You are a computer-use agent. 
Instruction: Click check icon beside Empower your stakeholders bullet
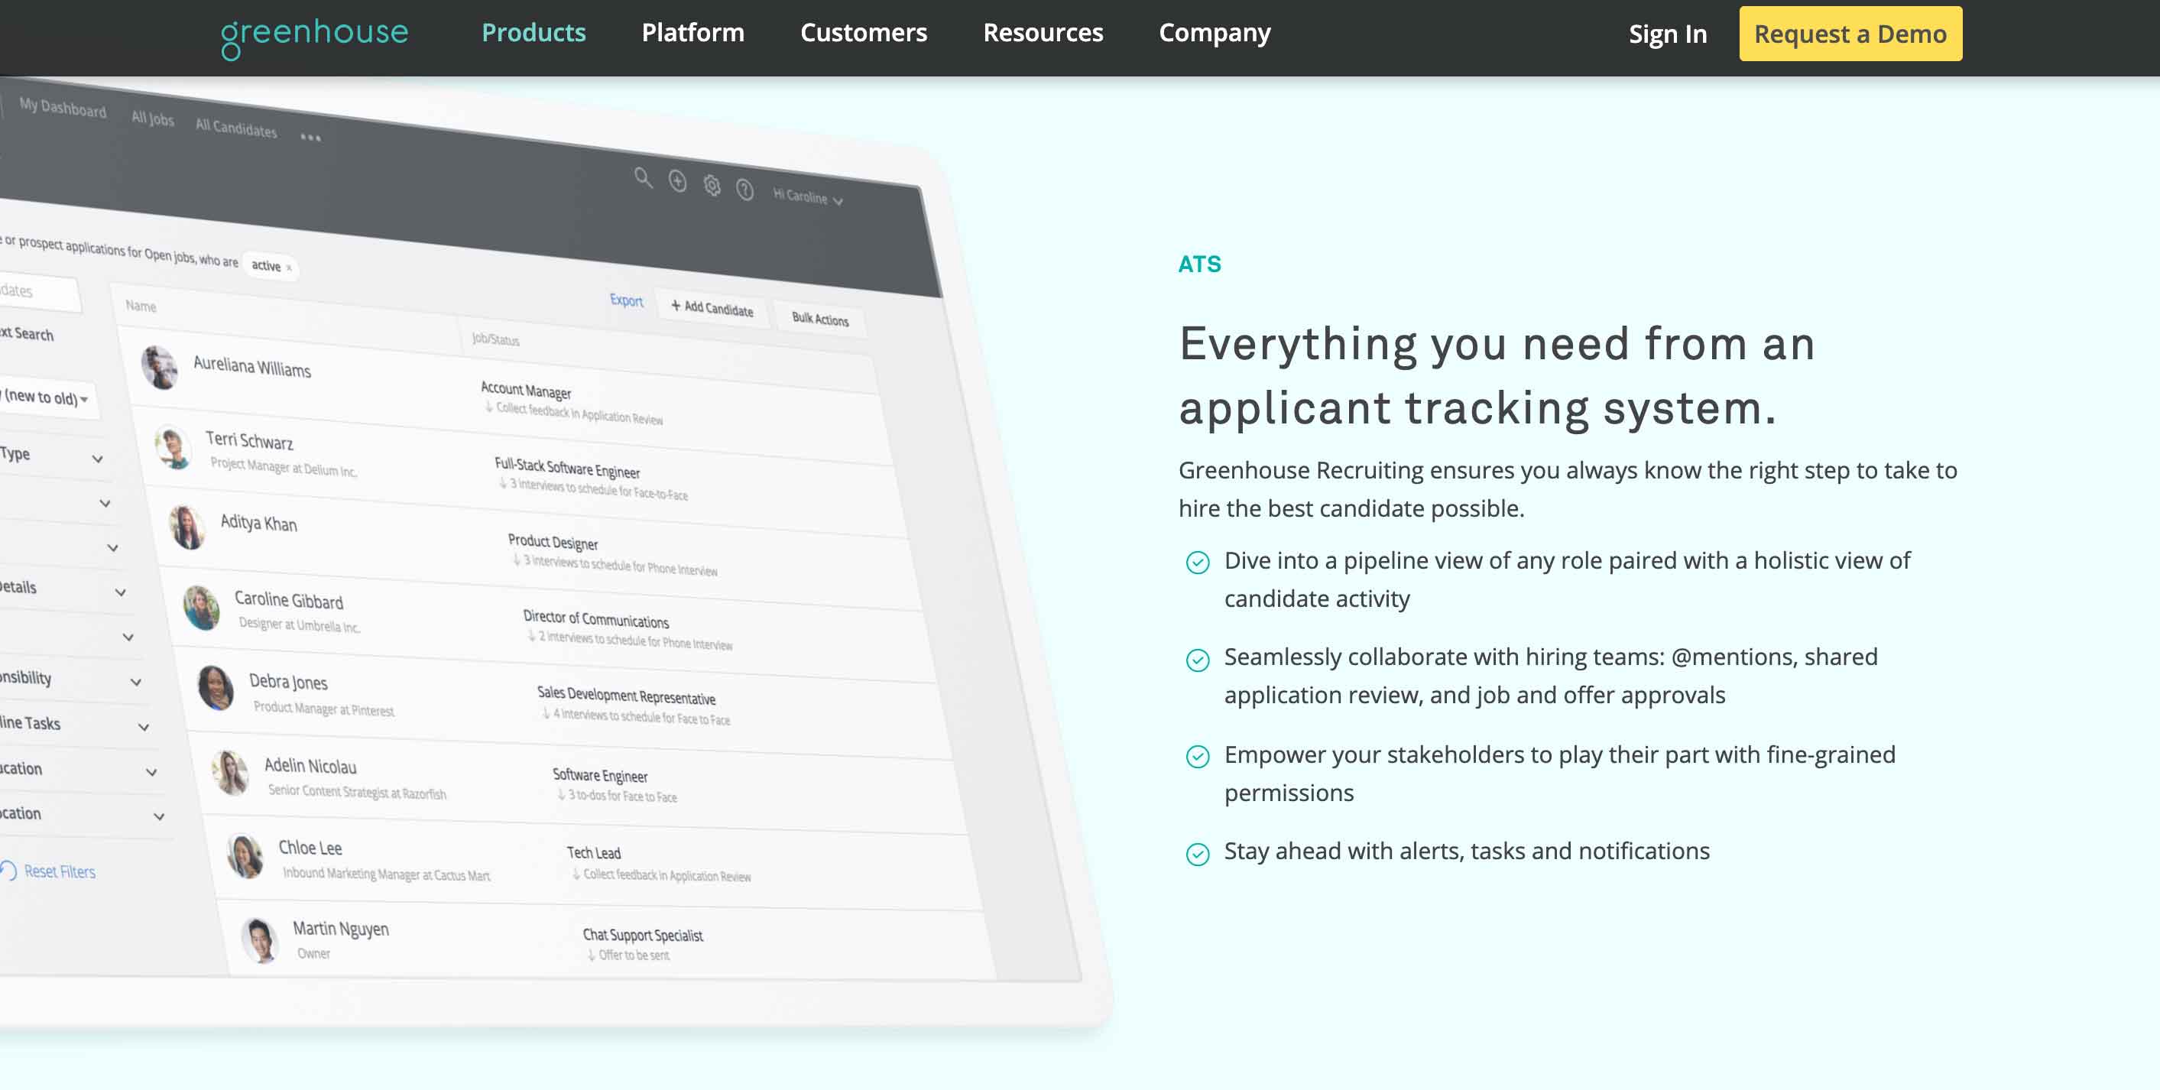1198,757
